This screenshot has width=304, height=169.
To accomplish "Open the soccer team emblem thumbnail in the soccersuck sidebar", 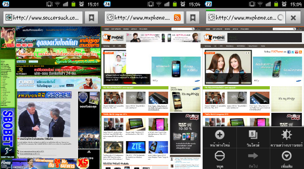I will (x=83, y=98).
